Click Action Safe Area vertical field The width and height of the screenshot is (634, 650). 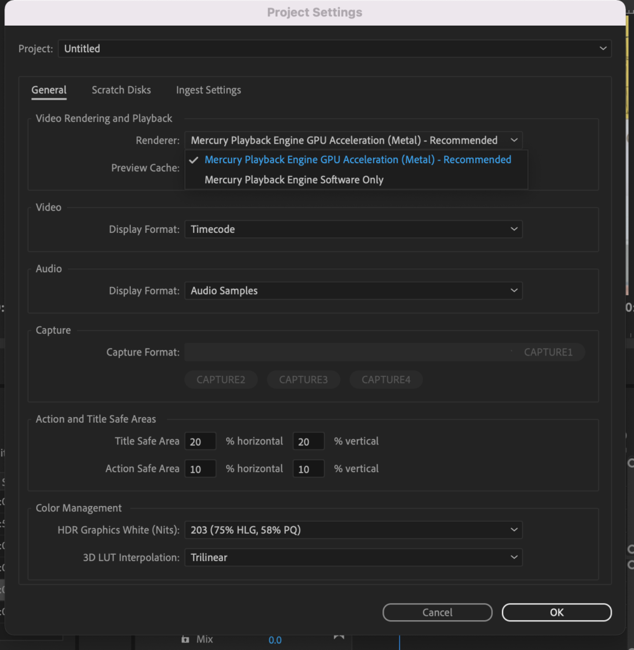click(x=308, y=469)
